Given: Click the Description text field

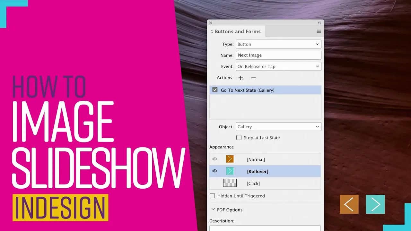Looking at the screenshot, I should (265, 228).
